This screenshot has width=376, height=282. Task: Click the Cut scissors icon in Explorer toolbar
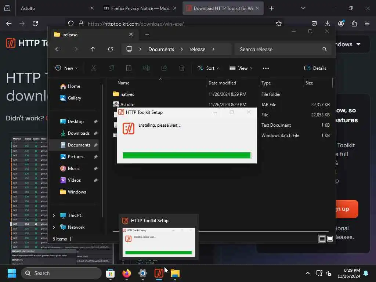[x=94, y=68]
